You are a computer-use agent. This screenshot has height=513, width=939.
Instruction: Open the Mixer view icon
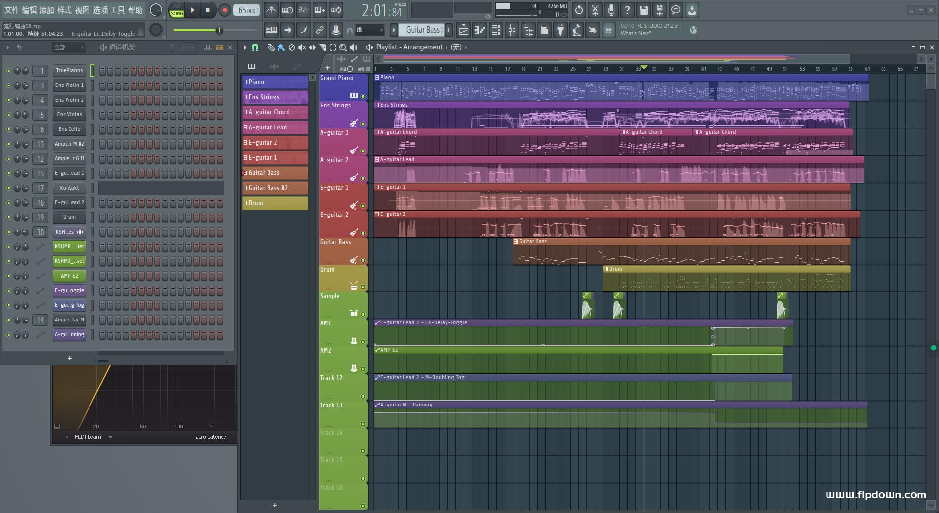pos(512,30)
